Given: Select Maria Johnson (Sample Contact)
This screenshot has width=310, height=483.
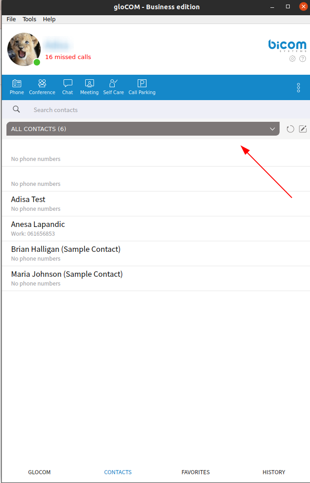Looking at the screenshot, I should (156, 279).
